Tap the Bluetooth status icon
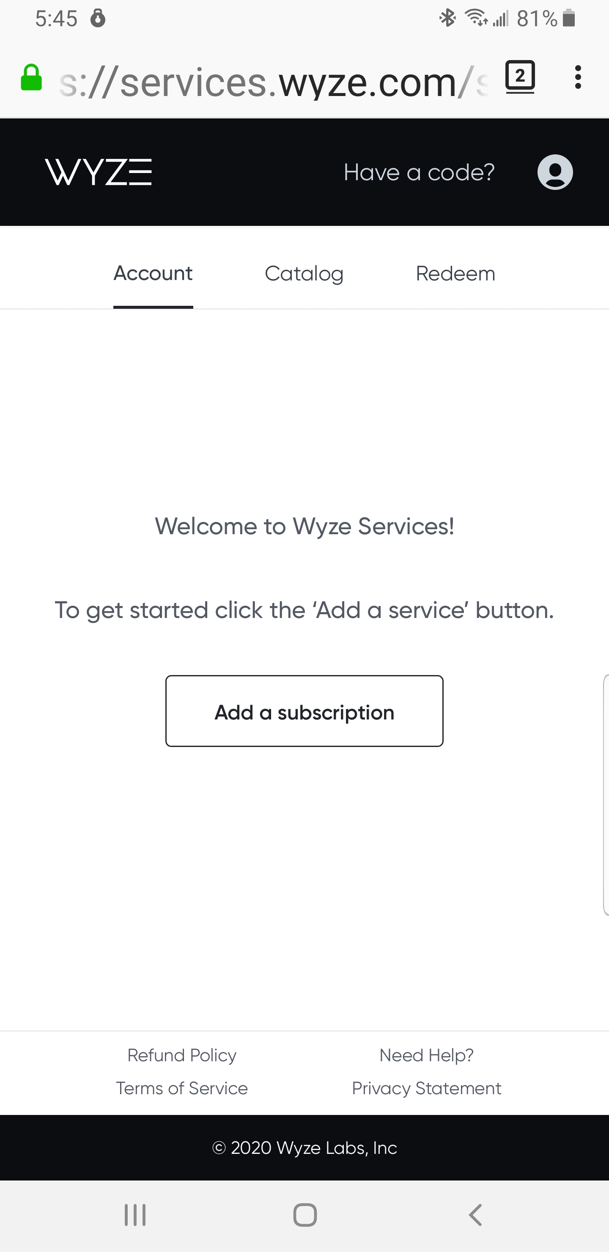This screenshot has width=609, height=1252. 447,19
